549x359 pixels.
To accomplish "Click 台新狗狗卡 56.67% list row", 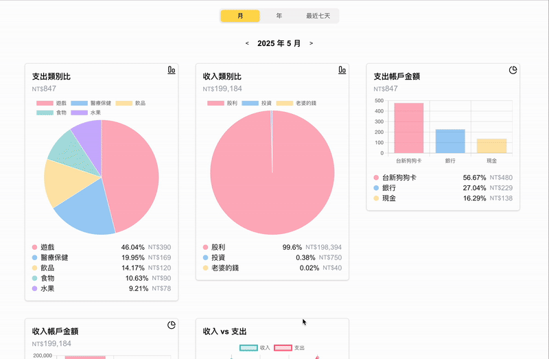I will 443,178.
